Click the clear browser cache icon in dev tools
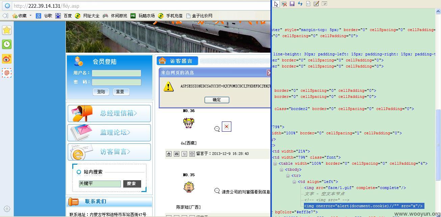Screen dimensions: 441x217 (284, 4)
